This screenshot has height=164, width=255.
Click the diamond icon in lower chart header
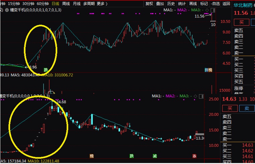(196, 96)
